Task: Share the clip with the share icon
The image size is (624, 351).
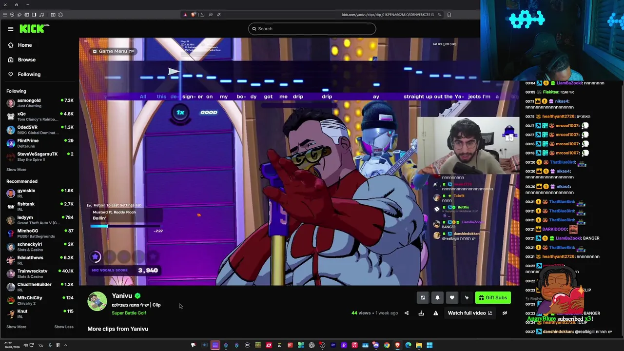Action: [407, 313]
